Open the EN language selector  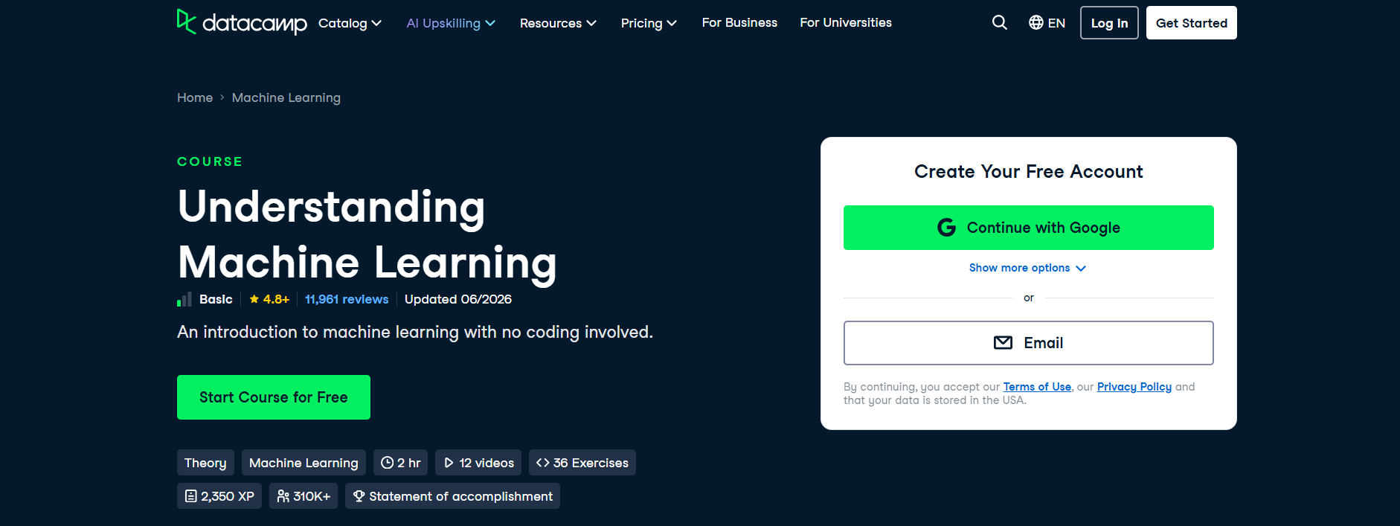point(1047,23)
